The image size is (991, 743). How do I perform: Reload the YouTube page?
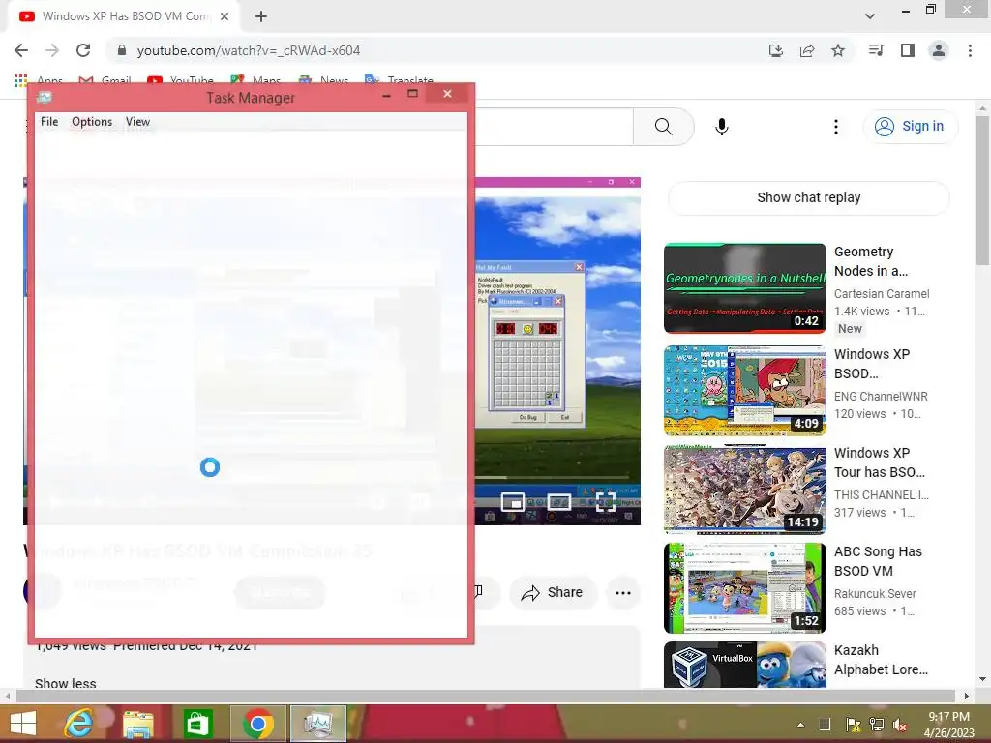[x=83, y=50]
